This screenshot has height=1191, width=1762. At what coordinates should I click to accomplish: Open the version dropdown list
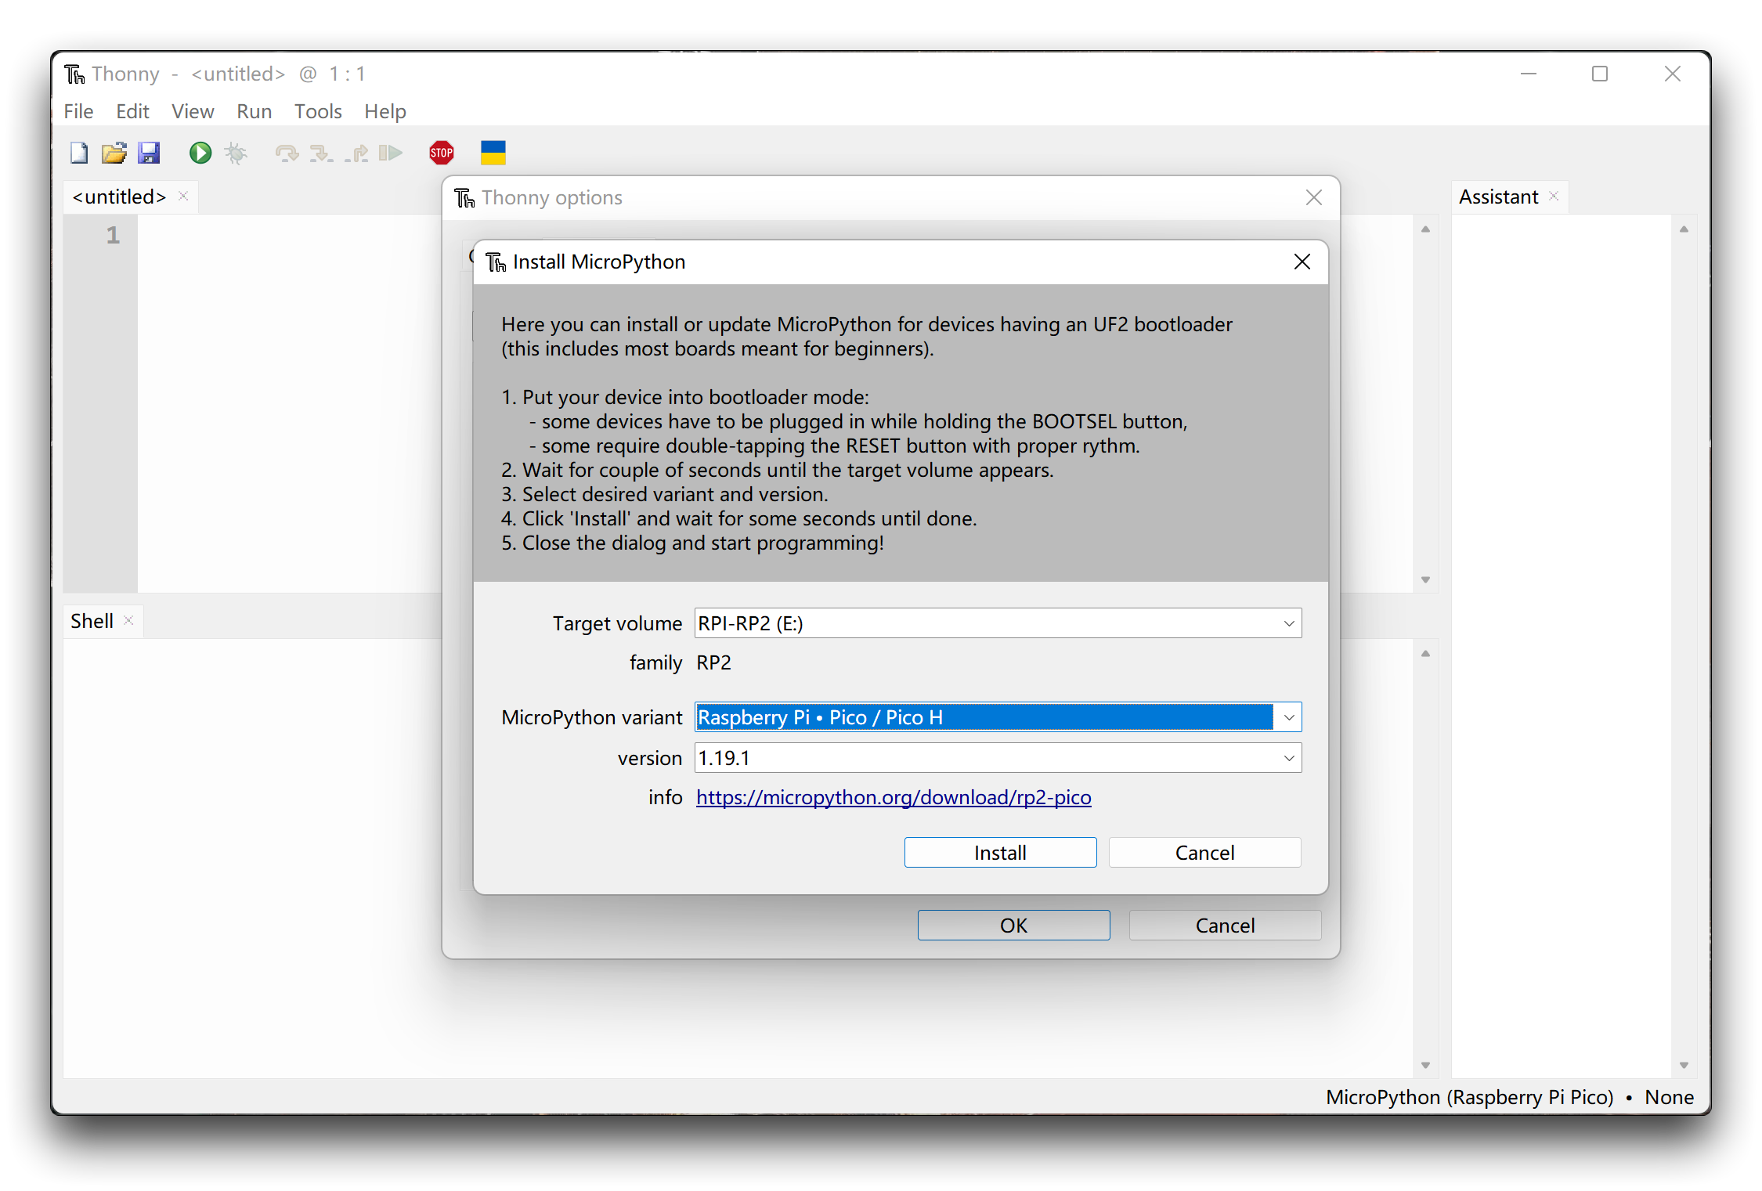click(x=1288, y=758)
